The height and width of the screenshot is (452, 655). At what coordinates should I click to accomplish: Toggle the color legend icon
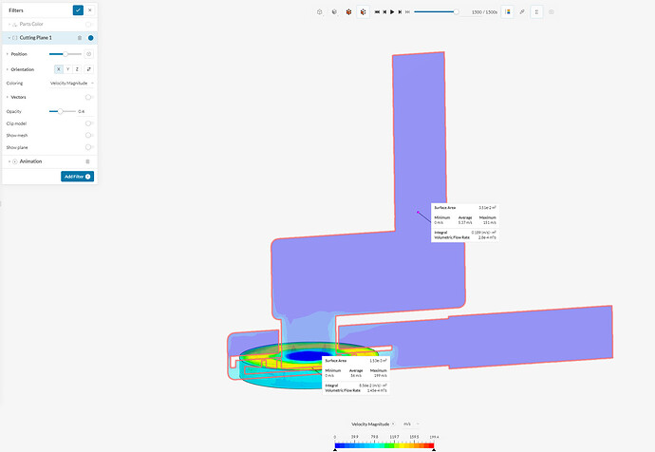point(508,12)
